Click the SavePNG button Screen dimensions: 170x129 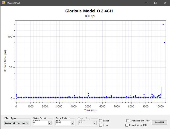(159, 122)
